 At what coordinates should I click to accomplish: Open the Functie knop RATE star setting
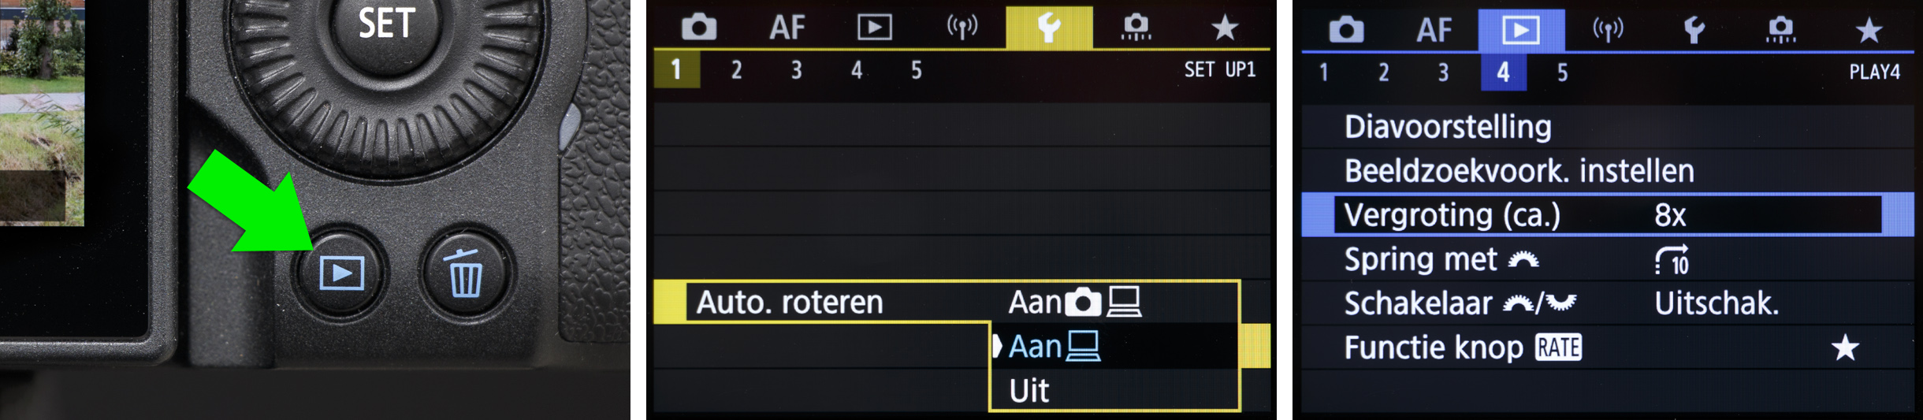1608,348
